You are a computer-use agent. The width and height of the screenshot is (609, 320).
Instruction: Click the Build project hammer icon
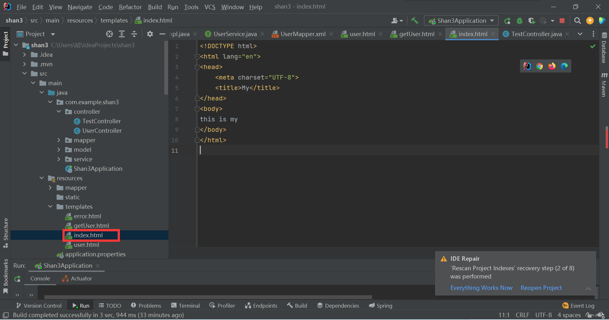pos(415,21)
